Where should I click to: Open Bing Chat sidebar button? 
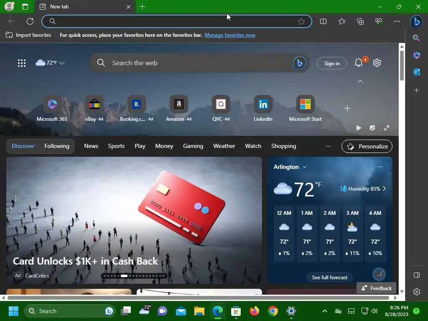point(417,21)
